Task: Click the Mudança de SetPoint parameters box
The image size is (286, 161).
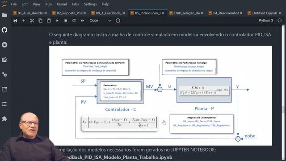Action: tap(95, 67)
